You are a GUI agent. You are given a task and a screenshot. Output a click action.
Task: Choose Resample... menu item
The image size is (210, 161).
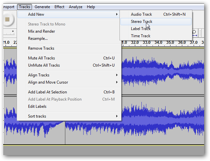click(69, 39)
